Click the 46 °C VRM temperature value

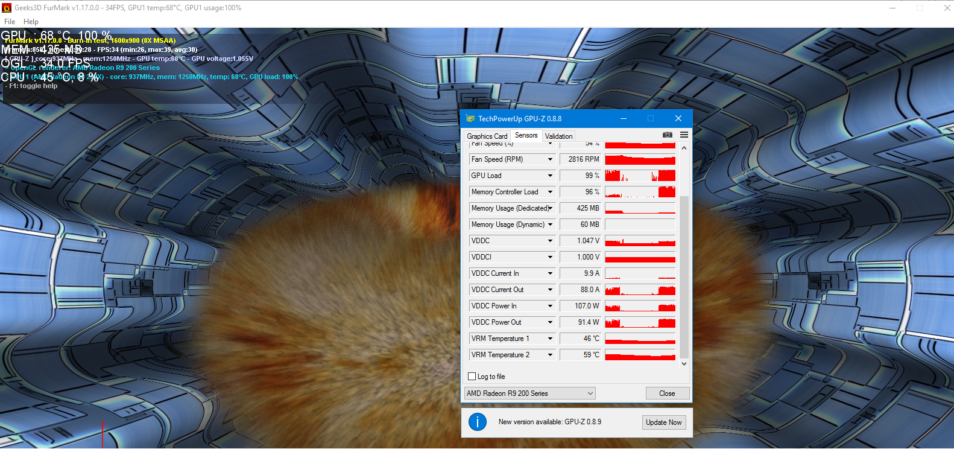pos(581,339)
